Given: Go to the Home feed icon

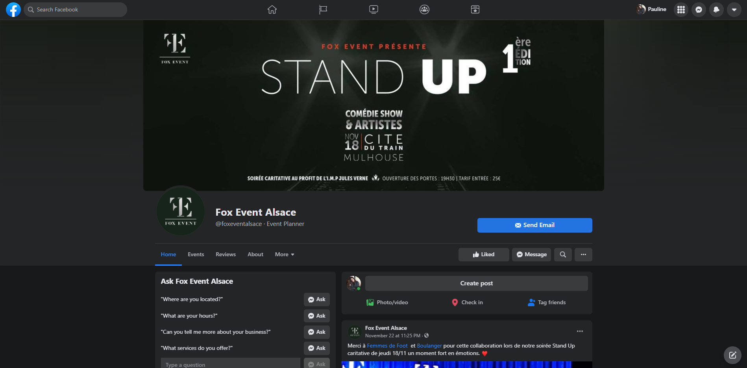Looking at the screenshot, I should (272, 9).
